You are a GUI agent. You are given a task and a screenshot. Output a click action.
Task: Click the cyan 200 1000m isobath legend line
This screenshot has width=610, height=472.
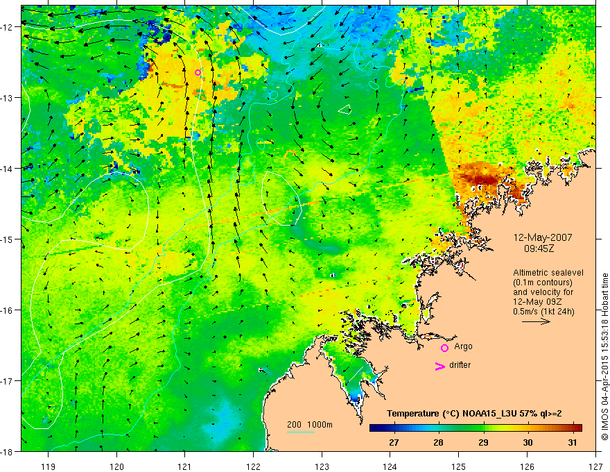click(300, 432)
